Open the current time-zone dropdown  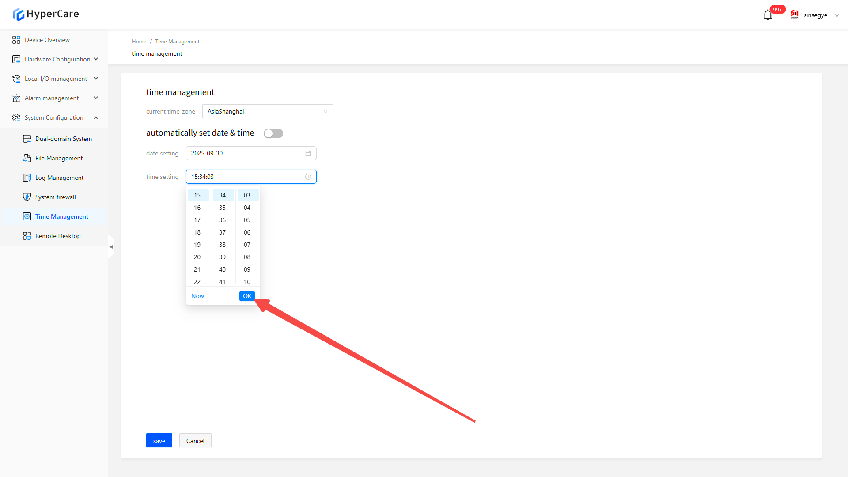point(267,111)
